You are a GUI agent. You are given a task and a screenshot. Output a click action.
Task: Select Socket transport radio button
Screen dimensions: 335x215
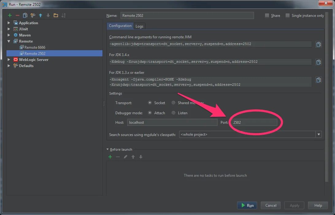150,103
